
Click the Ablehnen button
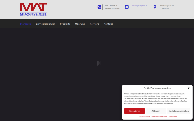coord(156,111)
